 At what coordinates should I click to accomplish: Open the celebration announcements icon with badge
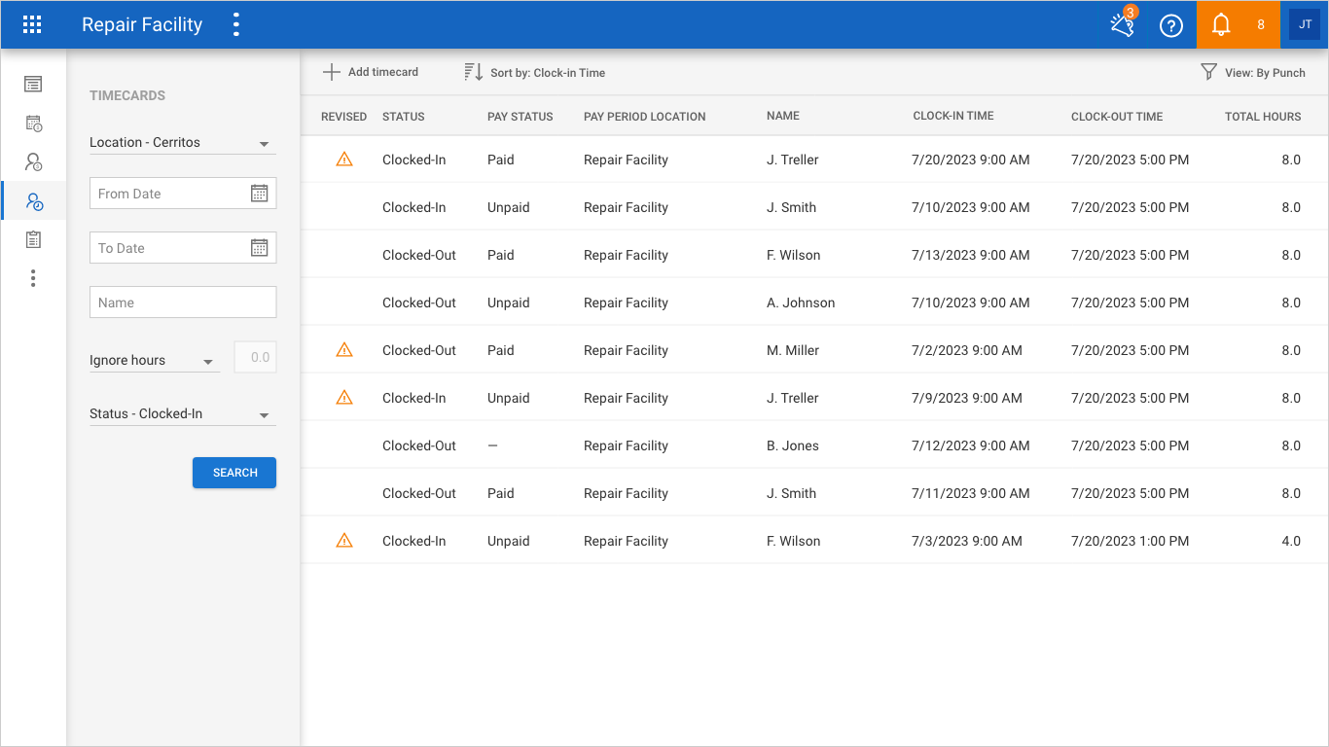[1123, 24]
